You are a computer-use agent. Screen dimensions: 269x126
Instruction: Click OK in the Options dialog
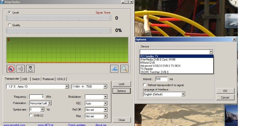[x=225, y=91]
